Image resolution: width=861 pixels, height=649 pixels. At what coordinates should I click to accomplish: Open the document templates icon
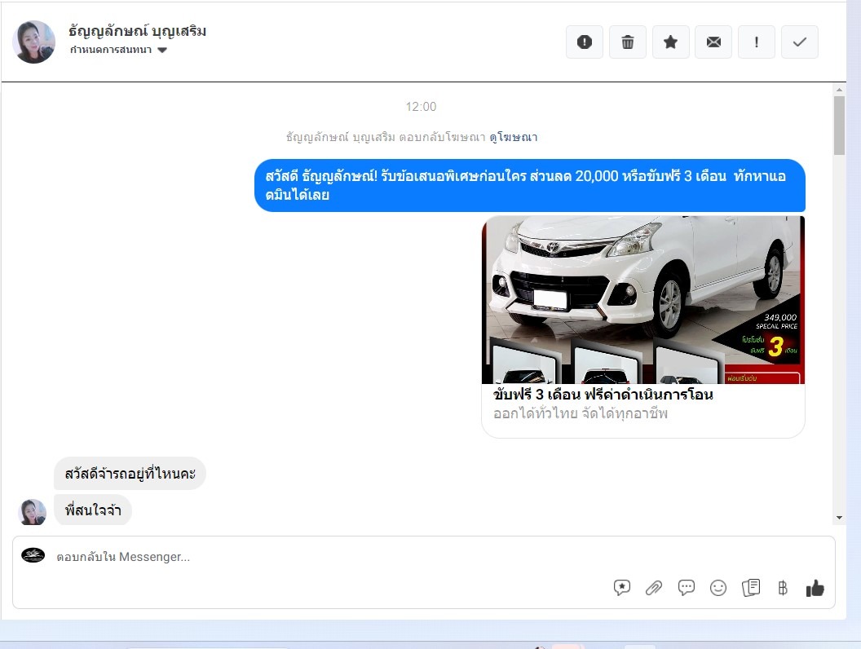click(x=751, y=588)
